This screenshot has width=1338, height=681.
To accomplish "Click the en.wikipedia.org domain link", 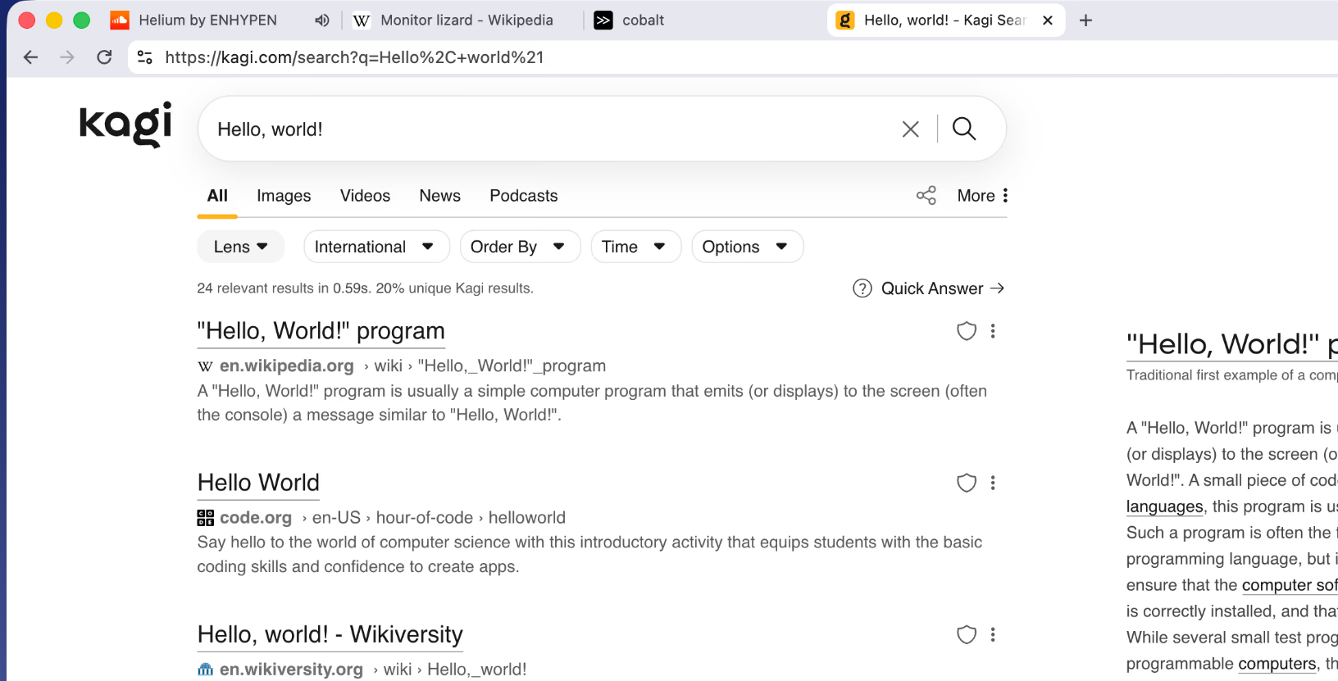I will point(287,366).
